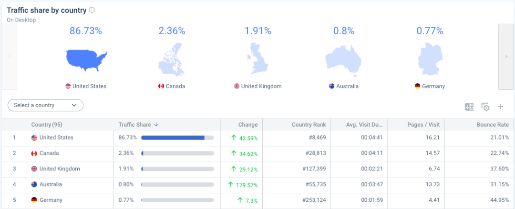Click the Pages / Visit column header

coord(424,125)
